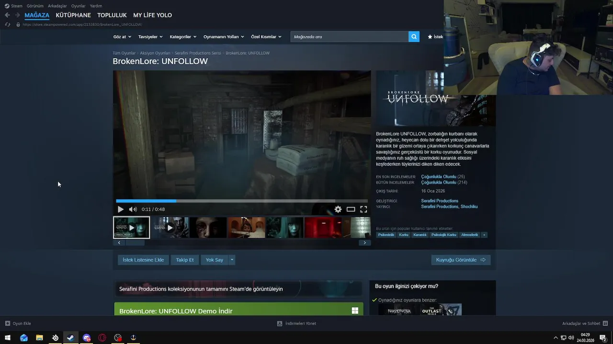Viewport: 613px width, 344px height.
Task: Open File Explorer from the taskbar
Action: click(x=39, y=338)
